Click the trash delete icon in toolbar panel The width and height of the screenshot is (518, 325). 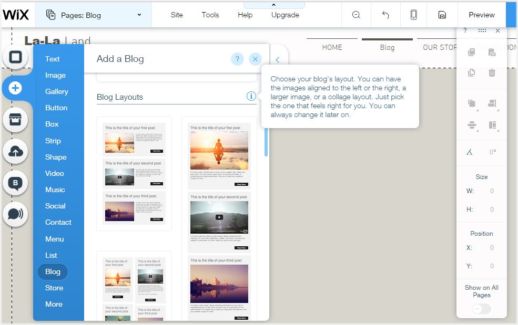pos(492,73)
